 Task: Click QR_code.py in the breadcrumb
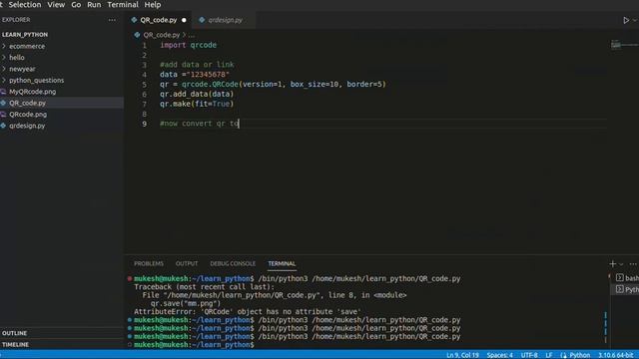point(162,35)
